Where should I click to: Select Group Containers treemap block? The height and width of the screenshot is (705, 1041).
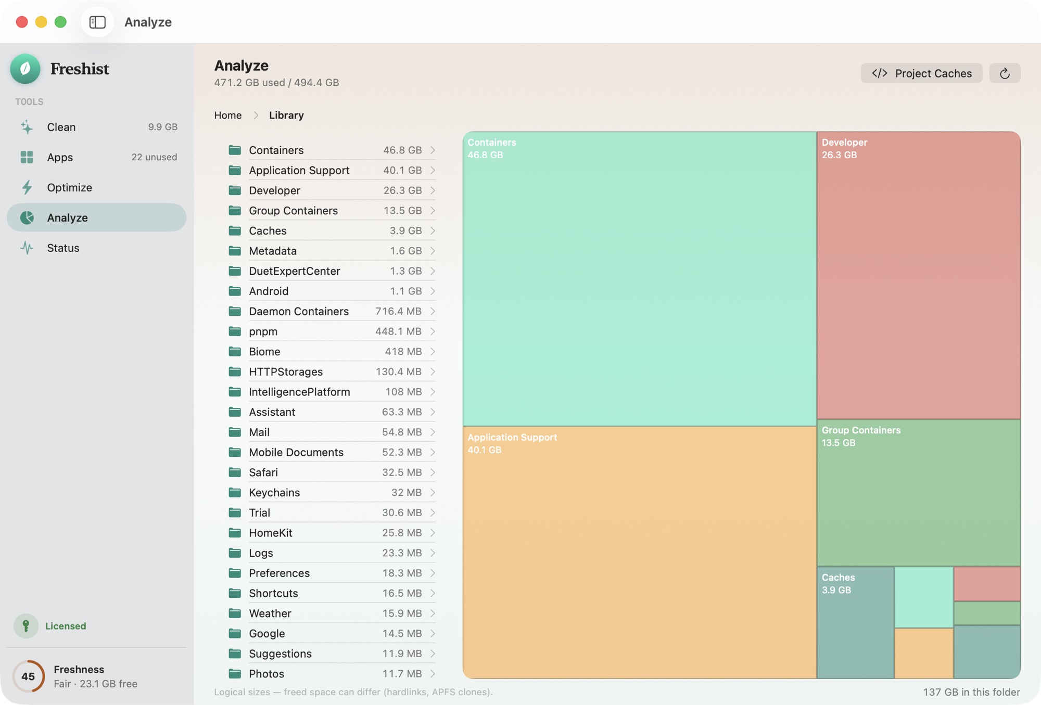click(x=919, y=493)
